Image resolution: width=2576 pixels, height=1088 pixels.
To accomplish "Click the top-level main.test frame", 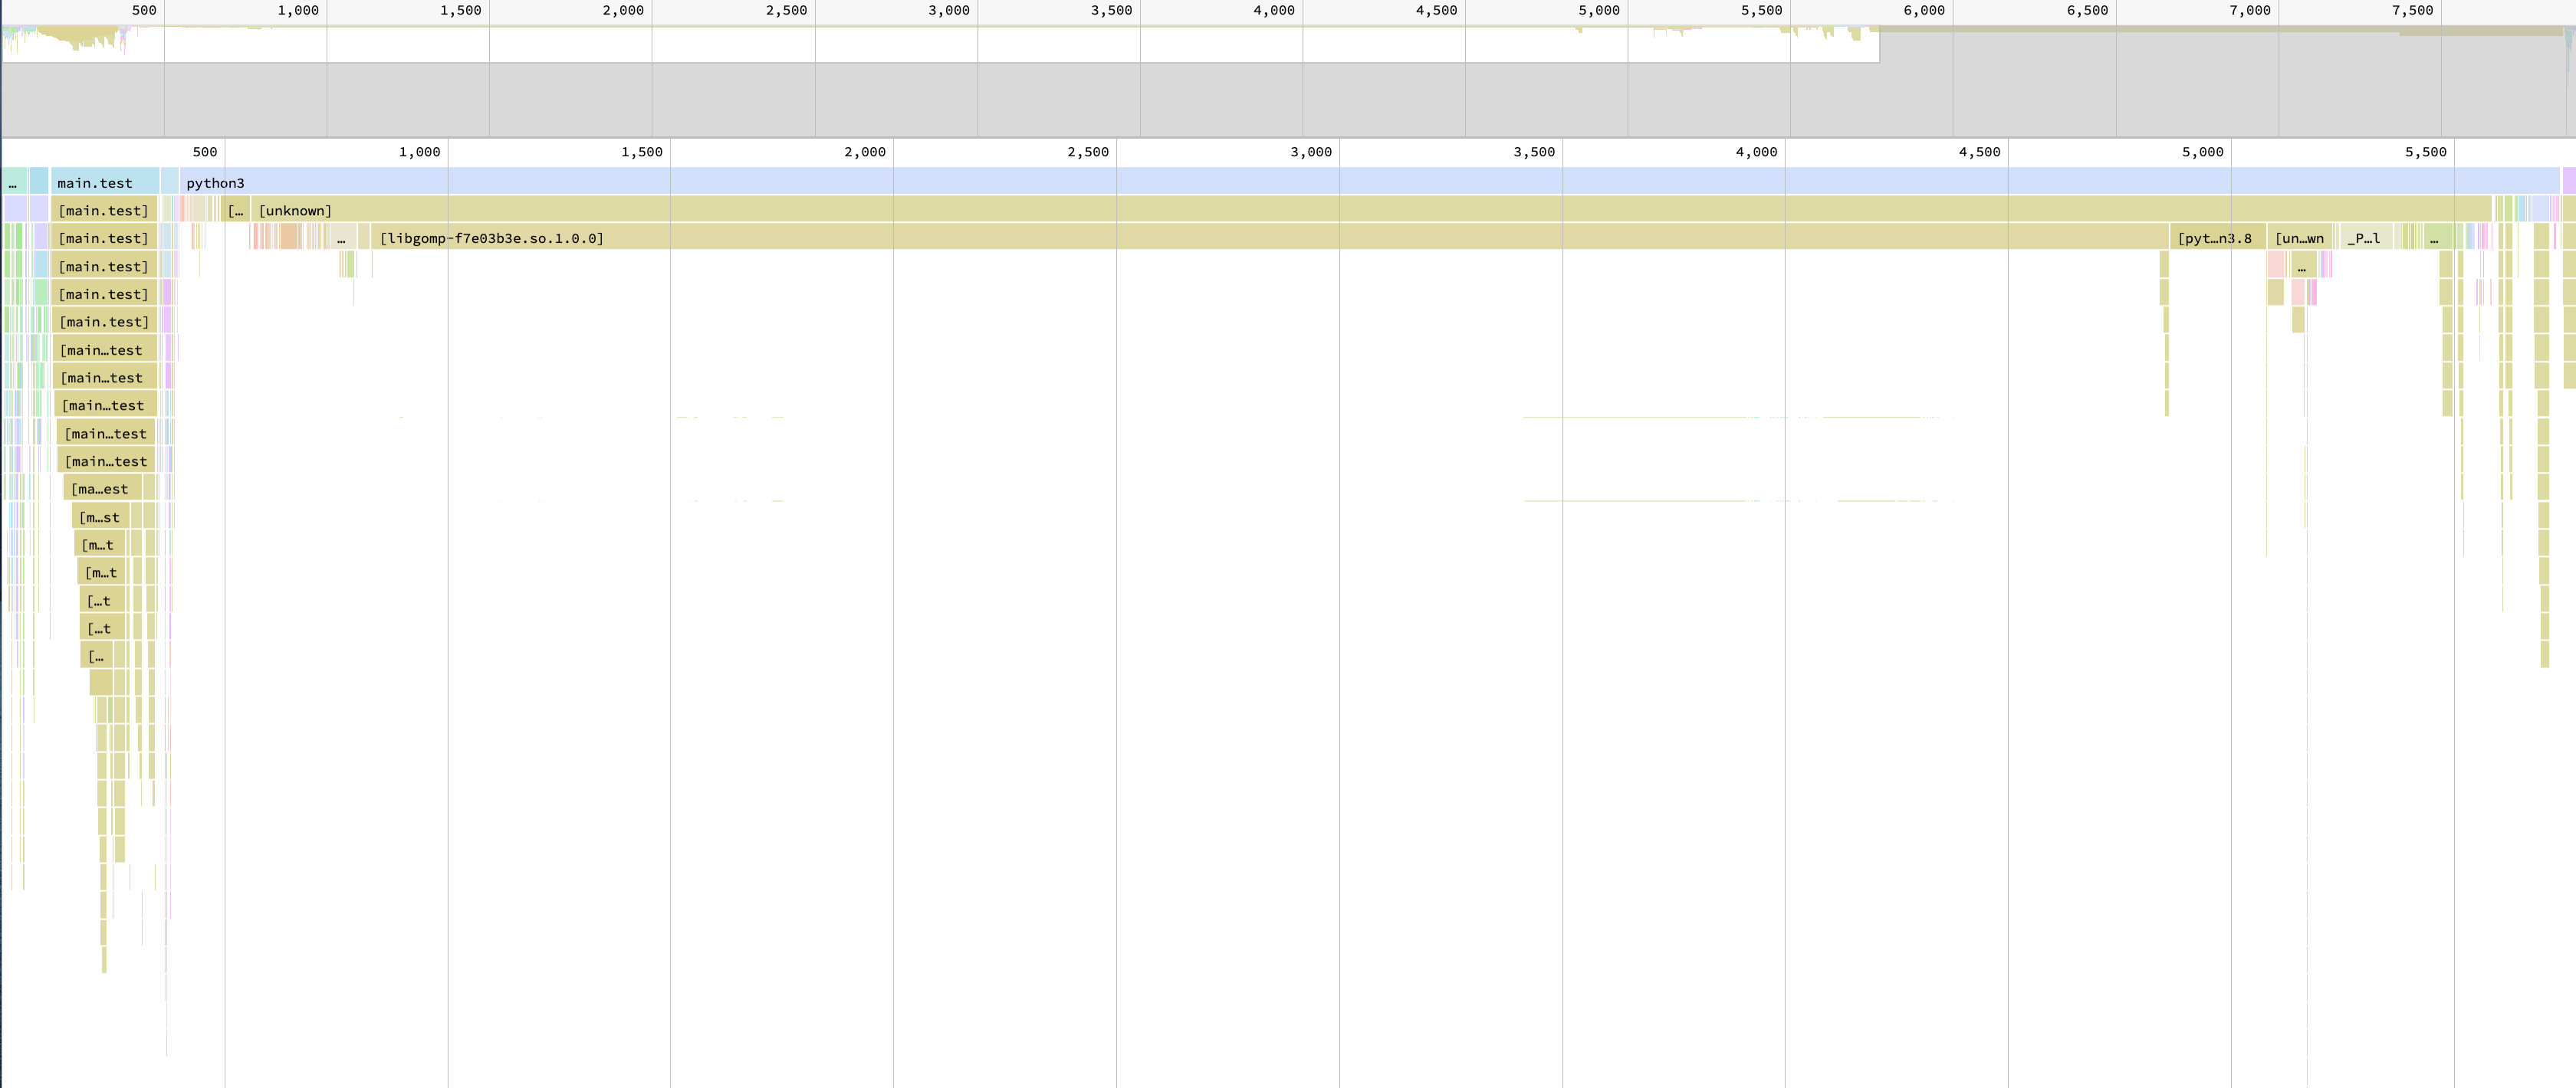I will pyautogui.click(x=104, y=183).
